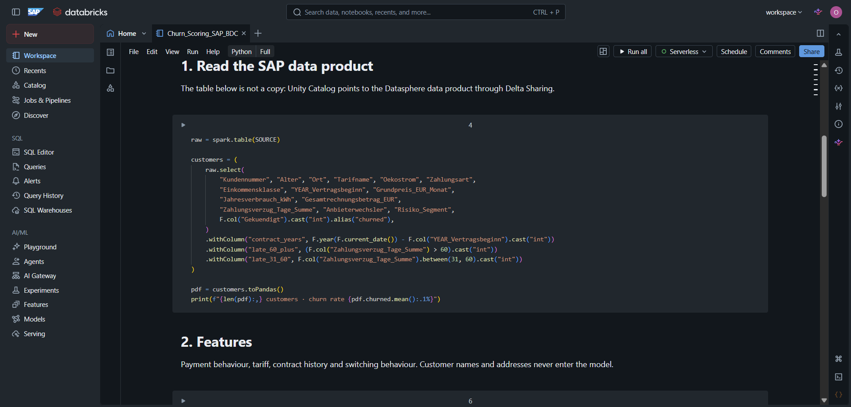The image size is (851, 407).
Task: Switch to the Home tab
Action: click(121, 33)
